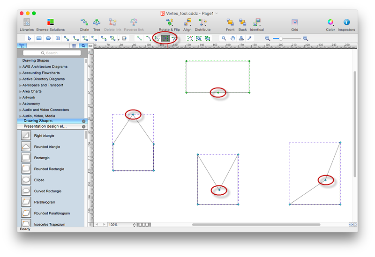Open Rotate & Flip options

[x=169, y=25]
